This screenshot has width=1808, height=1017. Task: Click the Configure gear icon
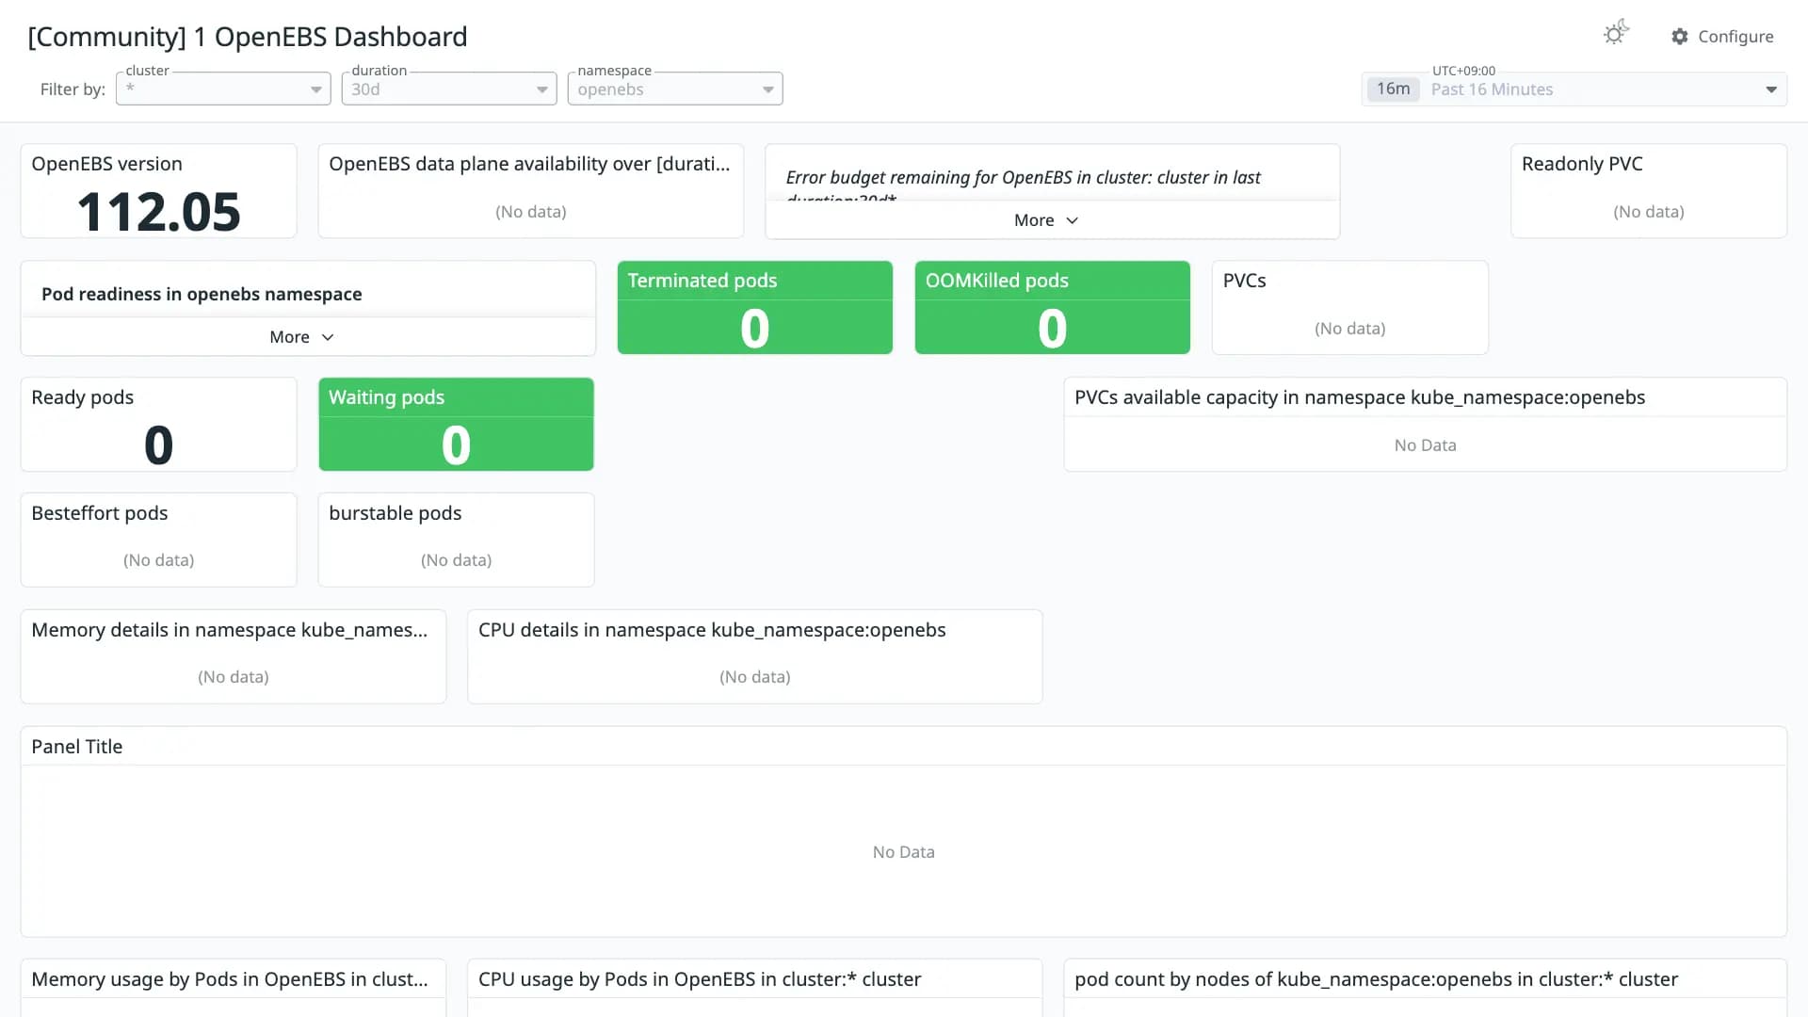(1680, 36)
